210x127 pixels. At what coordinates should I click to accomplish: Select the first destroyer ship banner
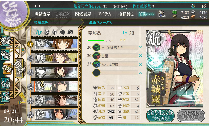(56, 44)
